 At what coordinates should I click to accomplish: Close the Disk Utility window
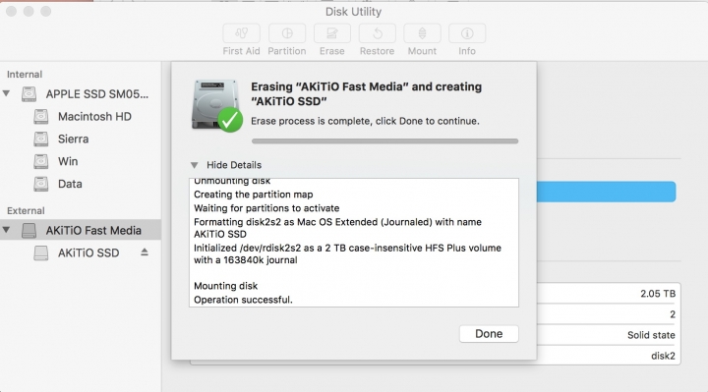11,11
